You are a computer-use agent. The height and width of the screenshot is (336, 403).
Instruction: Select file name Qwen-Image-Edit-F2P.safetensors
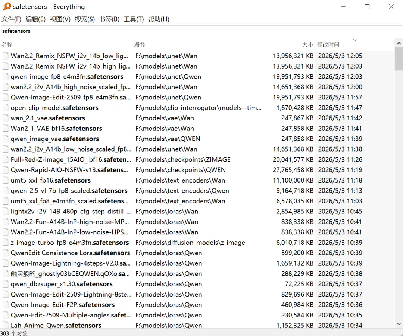tap(63, 305)
